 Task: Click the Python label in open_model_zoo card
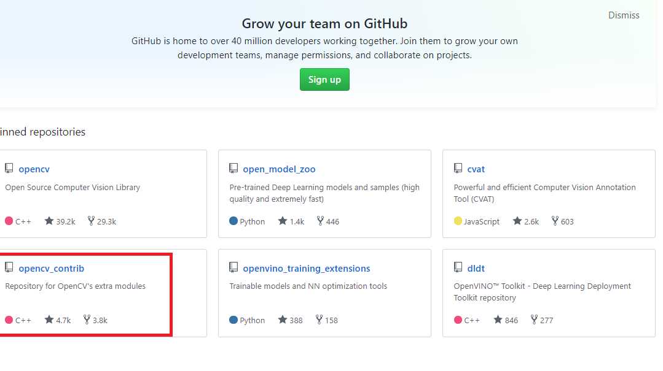click(253, 221)
